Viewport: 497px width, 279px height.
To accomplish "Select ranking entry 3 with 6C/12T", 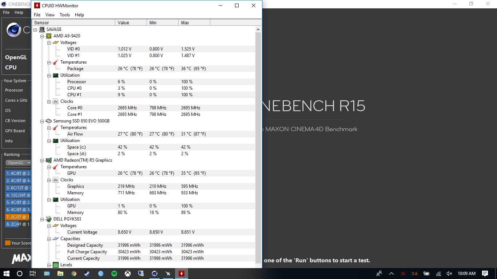I will click(17, 188).
